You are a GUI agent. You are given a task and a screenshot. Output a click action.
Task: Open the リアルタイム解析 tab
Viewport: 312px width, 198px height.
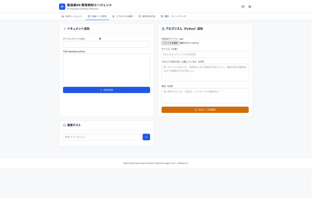point(122,16)
